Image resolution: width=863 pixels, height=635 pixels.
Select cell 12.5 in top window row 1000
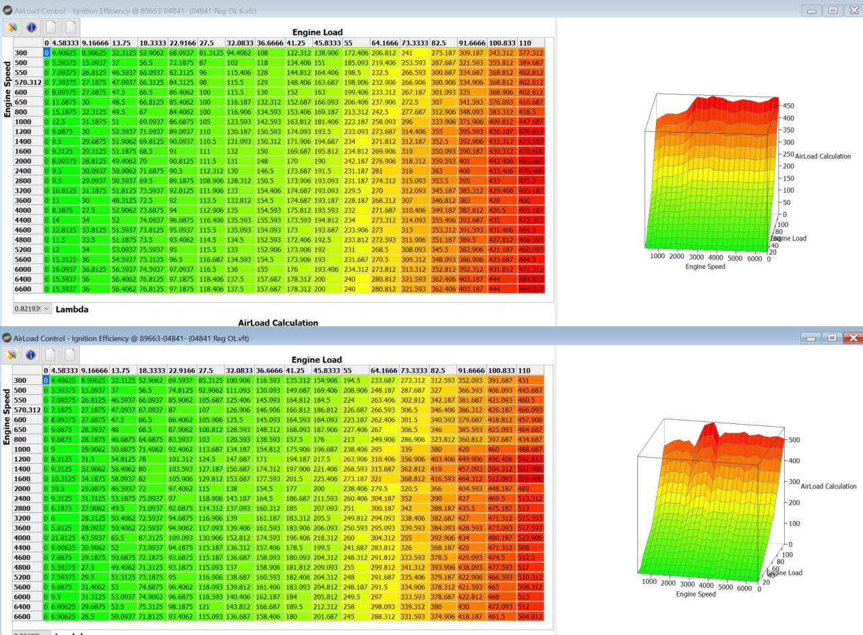click(65, 121)
